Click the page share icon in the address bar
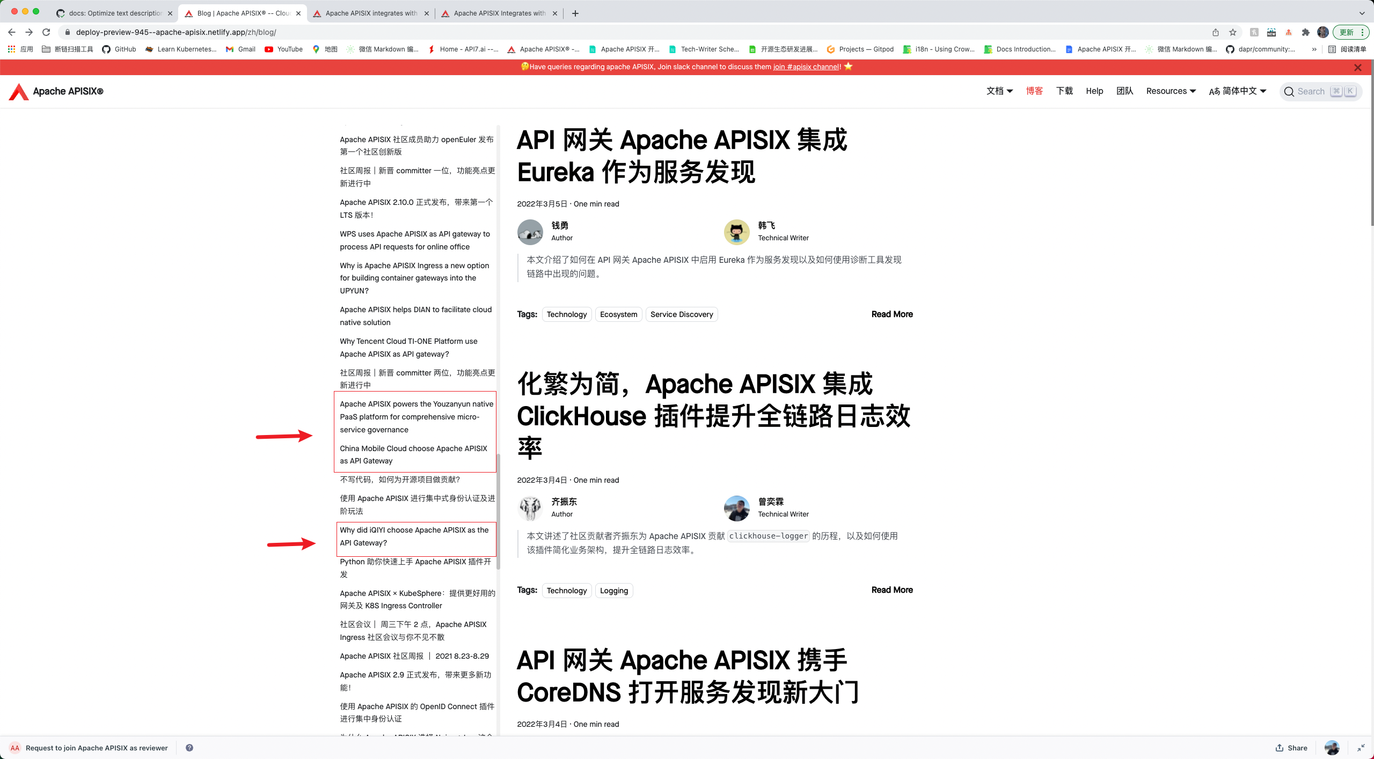1374x759 pixels. (1216, 32)
